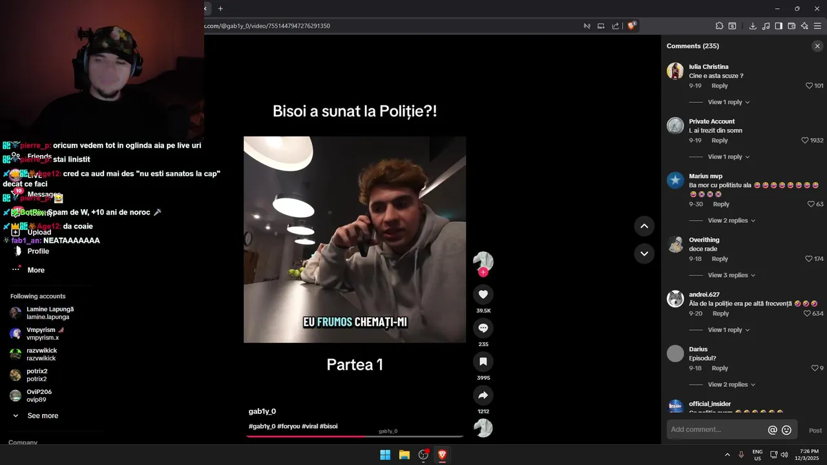Open the emoji picker in comment box
This screenshot has width=827, height=465.
(x=786, y=430)
